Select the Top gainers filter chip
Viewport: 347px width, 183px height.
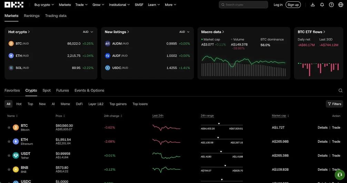(x=118, y=104)
